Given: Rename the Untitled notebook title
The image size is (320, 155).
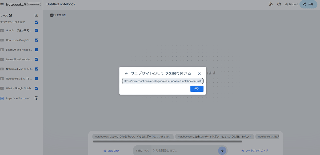Looking at the screenshot, I should (x=61, y=4).
